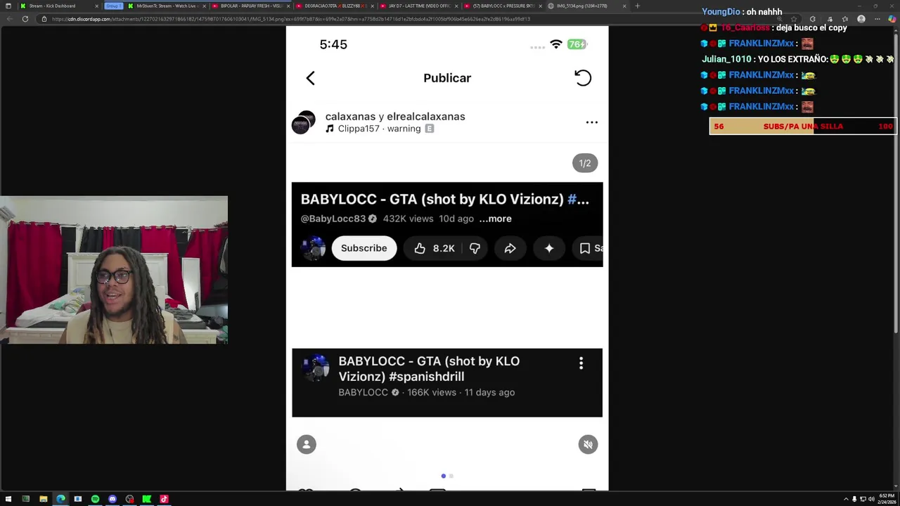Toggle the muted speaker icon
The image size is (900, 506).
pyautogui.click(x=588, y=444)
